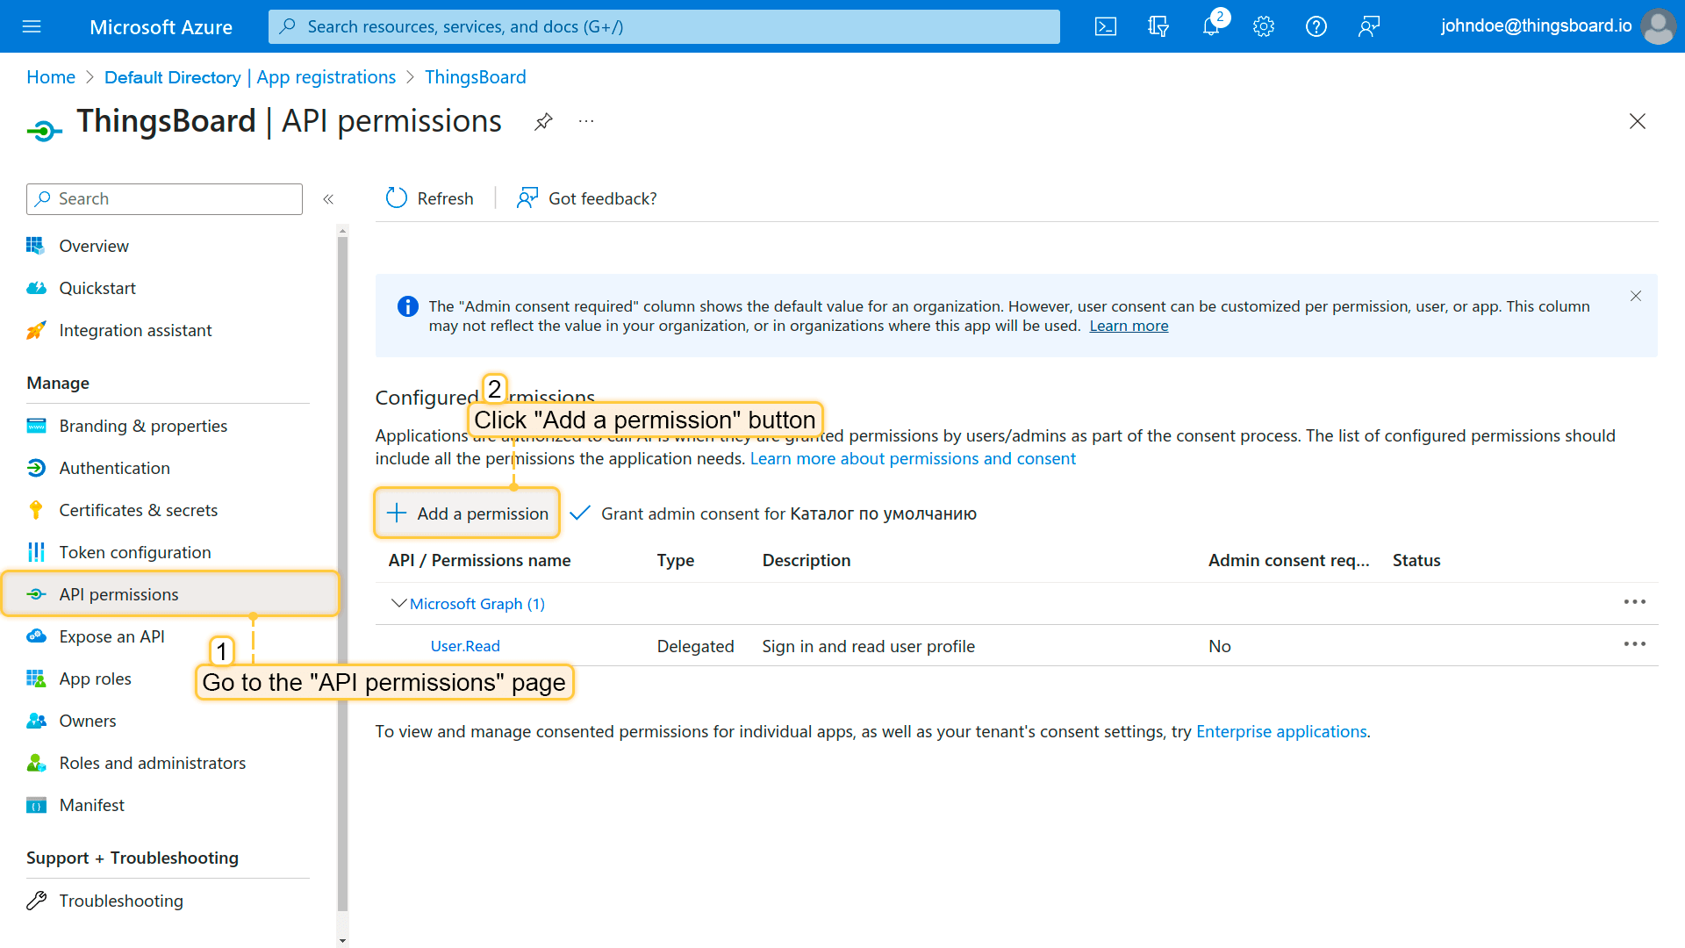Collapse the left navigation sidebar
Image resolution: width=1685 pixels, height=948 pixels.
click(x=328, y=199)
